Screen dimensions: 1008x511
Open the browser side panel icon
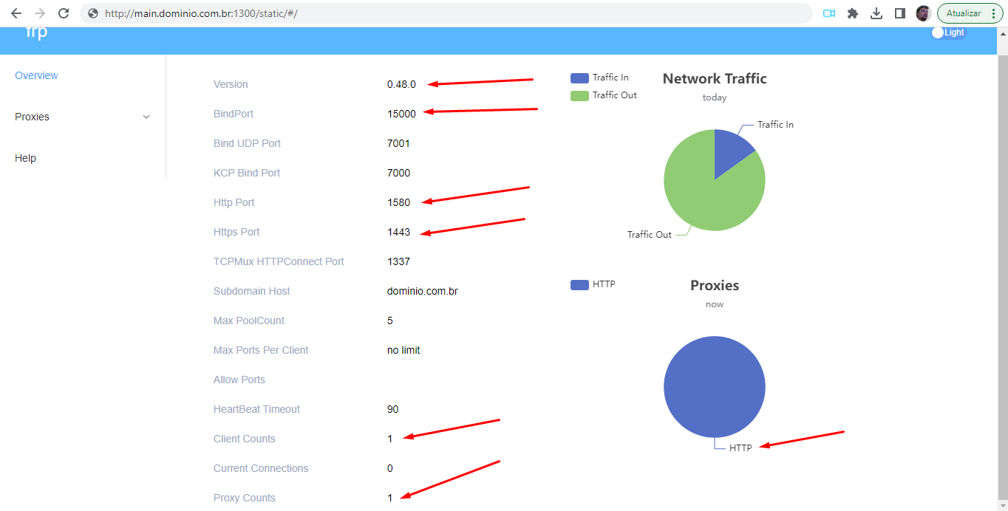click(x=899, y=13)
